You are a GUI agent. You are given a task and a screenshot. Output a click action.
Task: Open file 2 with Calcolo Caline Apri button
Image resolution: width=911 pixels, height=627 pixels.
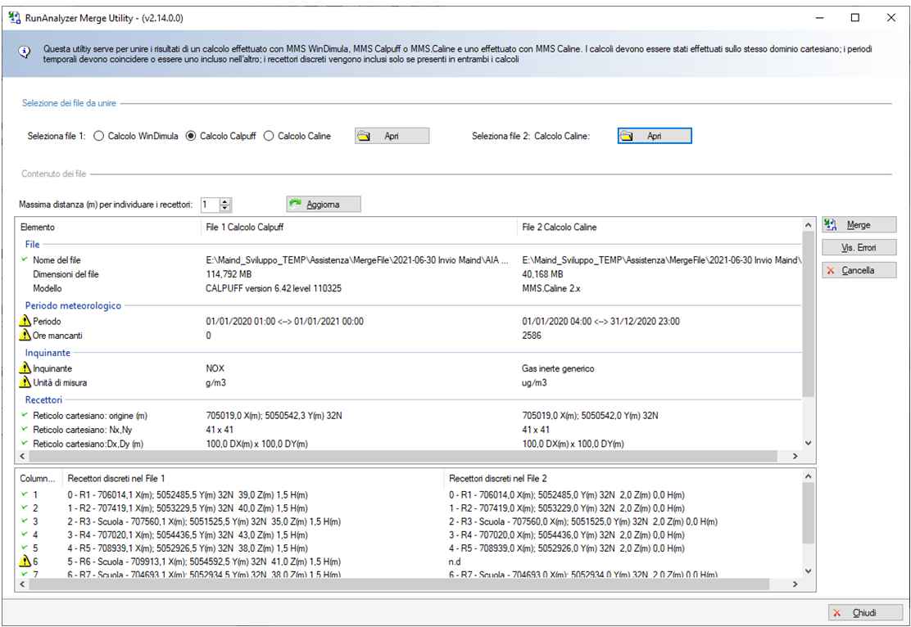pos(655,136)
